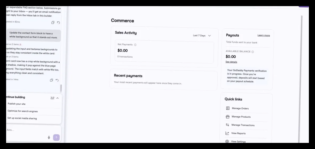The width and height of the screenshot is (315, 149).
Task: Click the Net Payments $0.00 amount
Action: coord(122,50)
